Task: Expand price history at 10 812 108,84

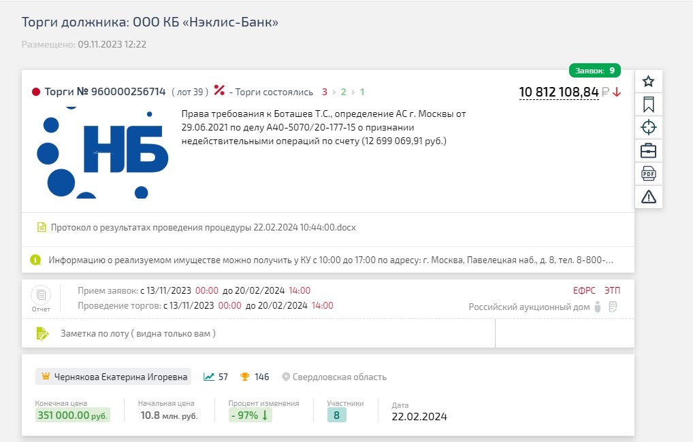Action: click(x=559, y=92)
